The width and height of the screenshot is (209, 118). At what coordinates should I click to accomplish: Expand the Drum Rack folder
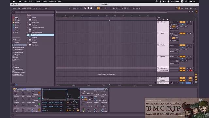tap(28, 23)
